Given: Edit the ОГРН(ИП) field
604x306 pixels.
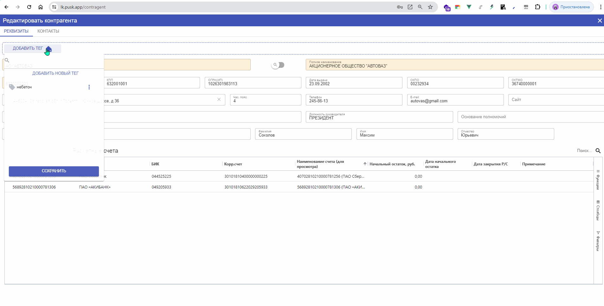Looking at the screenshot, I should pyautogui.click(x=253, y=83).
